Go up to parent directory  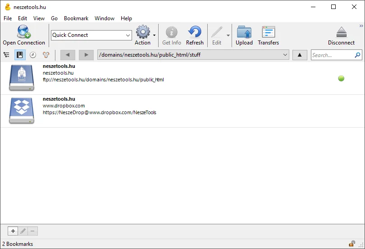point(300,55)
